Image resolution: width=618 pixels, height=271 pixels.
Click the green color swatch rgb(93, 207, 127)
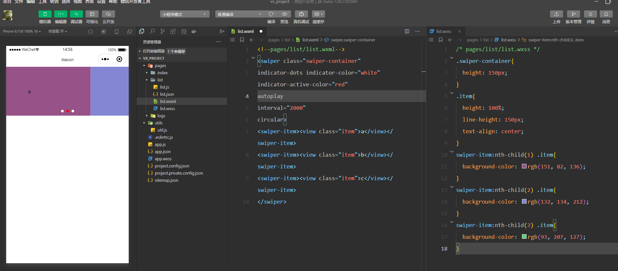[x=524, y=237]
